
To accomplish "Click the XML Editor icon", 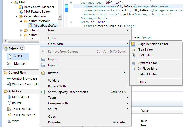I will coord(133,55).
